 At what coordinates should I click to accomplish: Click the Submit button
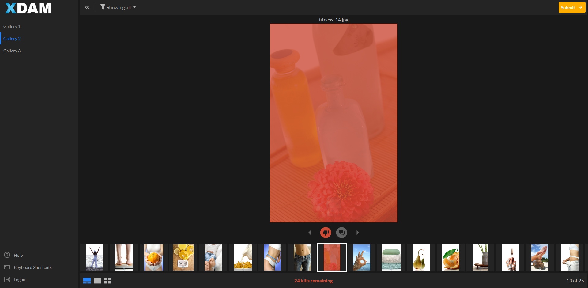click(571, 8)
